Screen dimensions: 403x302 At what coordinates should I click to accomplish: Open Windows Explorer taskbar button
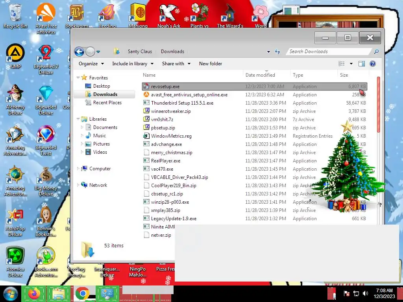click(58, 293)
